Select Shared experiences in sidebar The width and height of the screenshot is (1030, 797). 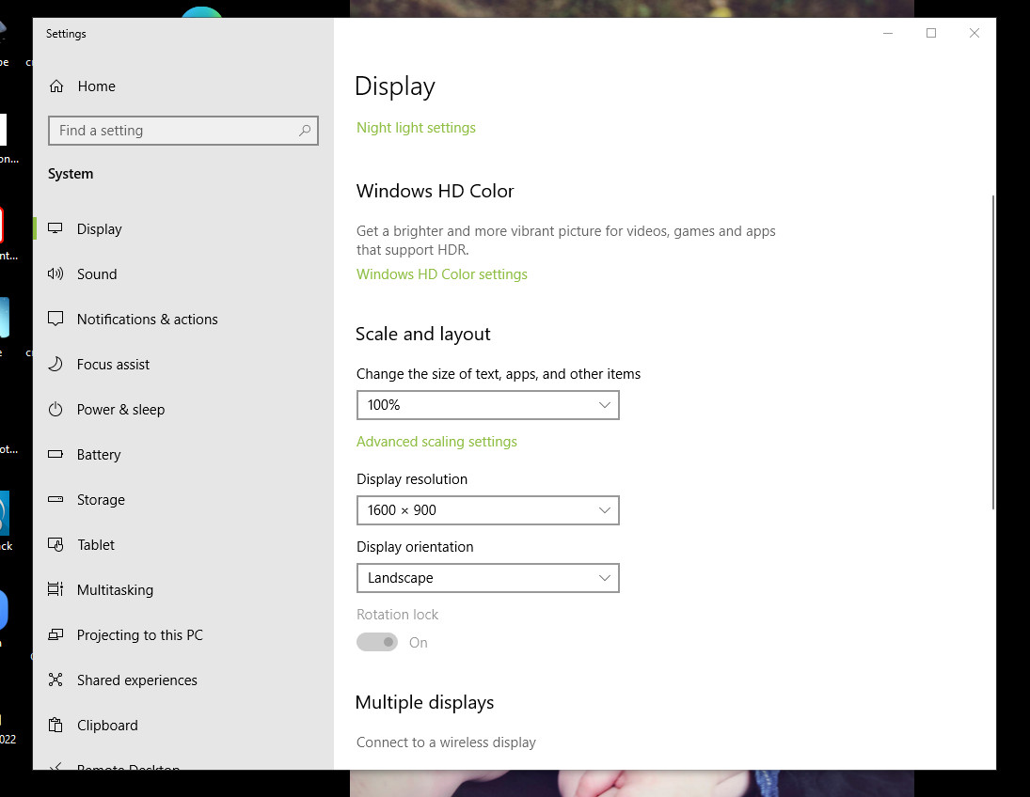(x=136, y=680)
